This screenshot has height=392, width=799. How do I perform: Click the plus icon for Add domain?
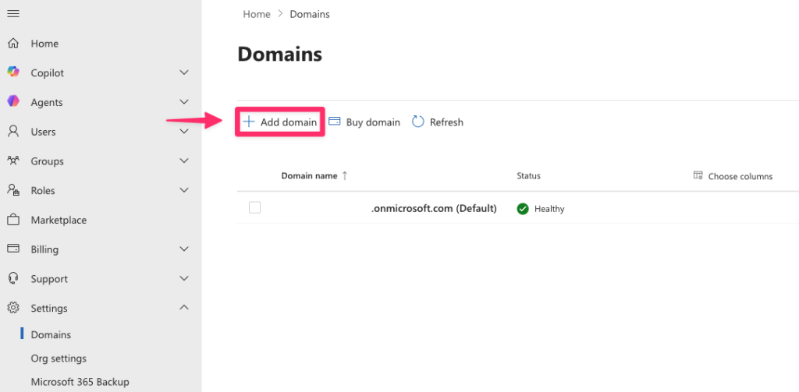click(x=248, y=122)
